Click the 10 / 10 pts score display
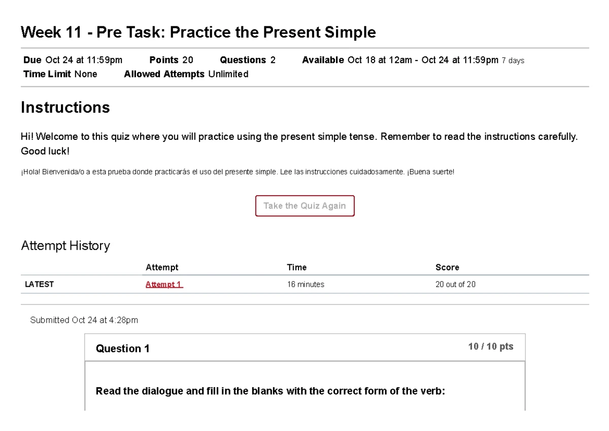The image size is (609, 431). tap(490, 346)
